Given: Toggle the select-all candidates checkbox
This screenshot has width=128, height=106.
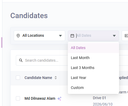Looking at the screenshot, I should coord(18,78).
